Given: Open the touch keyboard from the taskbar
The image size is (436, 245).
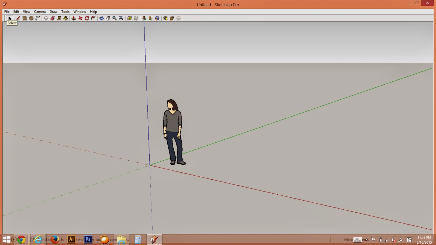Looking at the screenshot, I should (x=358, y=240).
